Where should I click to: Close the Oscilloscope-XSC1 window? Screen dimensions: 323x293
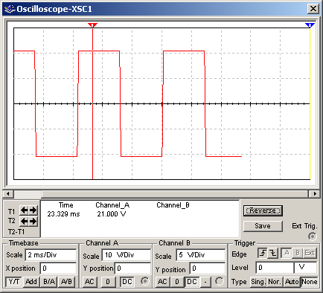tap(313, 9)
